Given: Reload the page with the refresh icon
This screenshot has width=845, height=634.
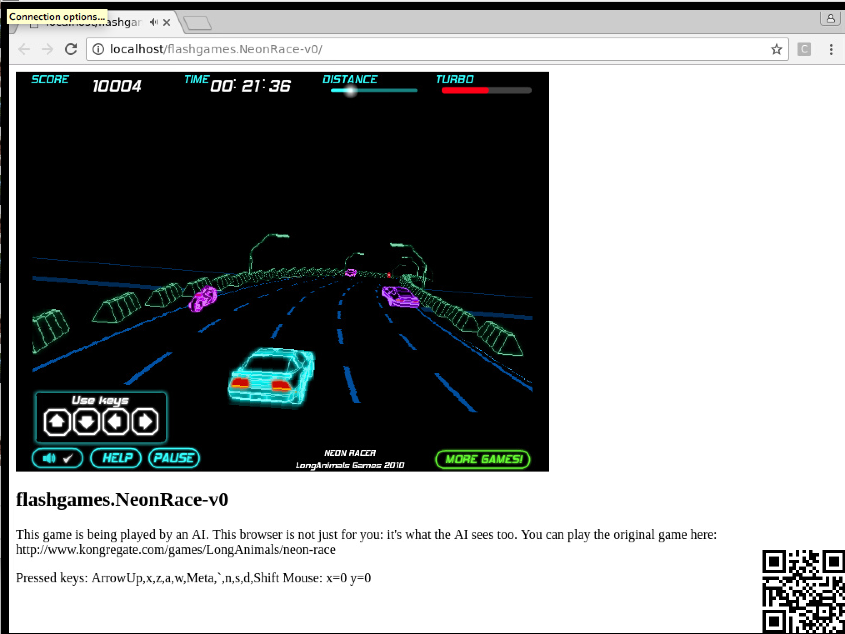Looking at the screenshot, I should [71, 49].
